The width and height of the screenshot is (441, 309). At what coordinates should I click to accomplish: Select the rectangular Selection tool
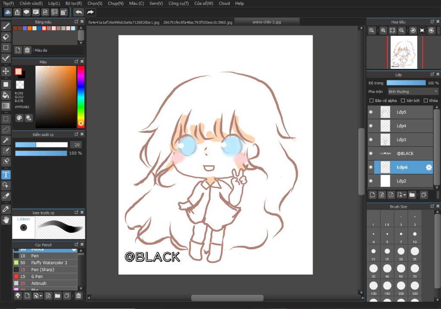[x=6, y=119]
